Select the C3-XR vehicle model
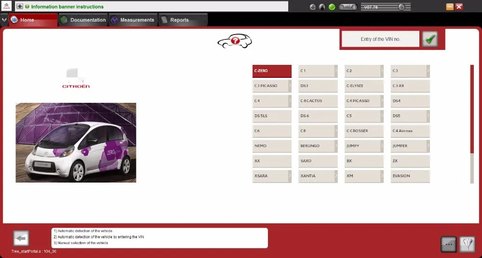The width and height of the screenshot is (482, 258). click(x=410, y=86)
